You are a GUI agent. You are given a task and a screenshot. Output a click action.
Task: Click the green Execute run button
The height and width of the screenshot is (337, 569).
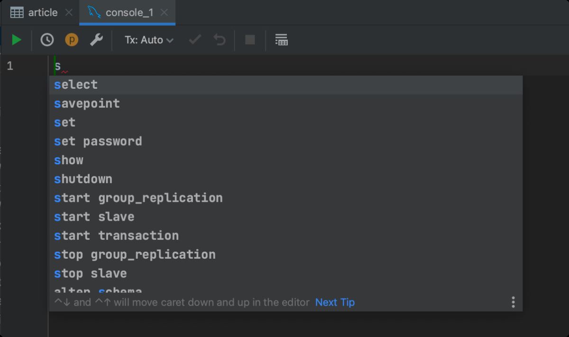tap(17, 40)
